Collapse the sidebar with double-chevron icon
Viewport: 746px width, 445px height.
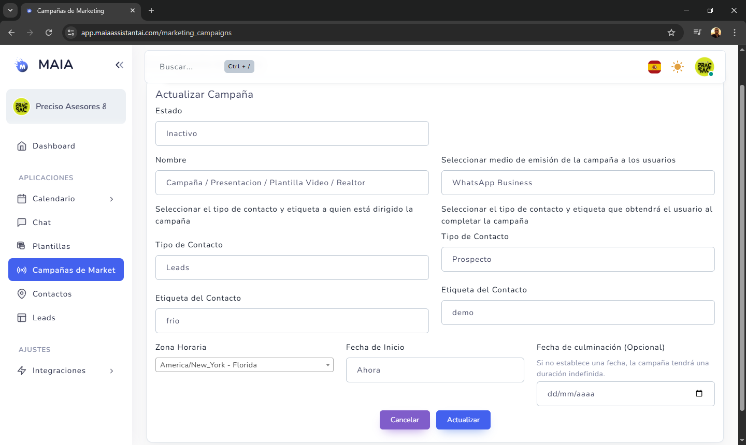coord(119,65)
